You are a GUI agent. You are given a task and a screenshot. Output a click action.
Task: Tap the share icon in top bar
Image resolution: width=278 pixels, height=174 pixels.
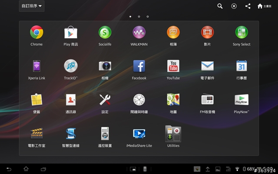coord(248,6)
